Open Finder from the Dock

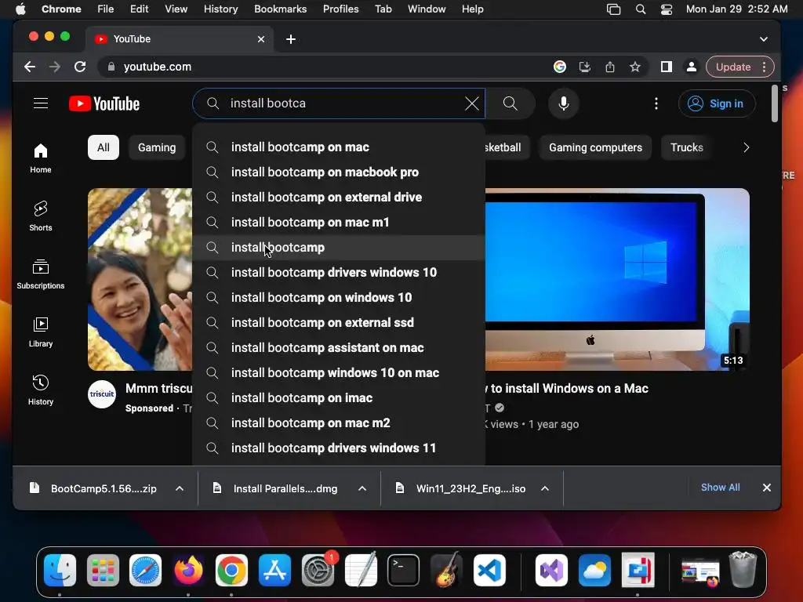(x=60, y=571)
